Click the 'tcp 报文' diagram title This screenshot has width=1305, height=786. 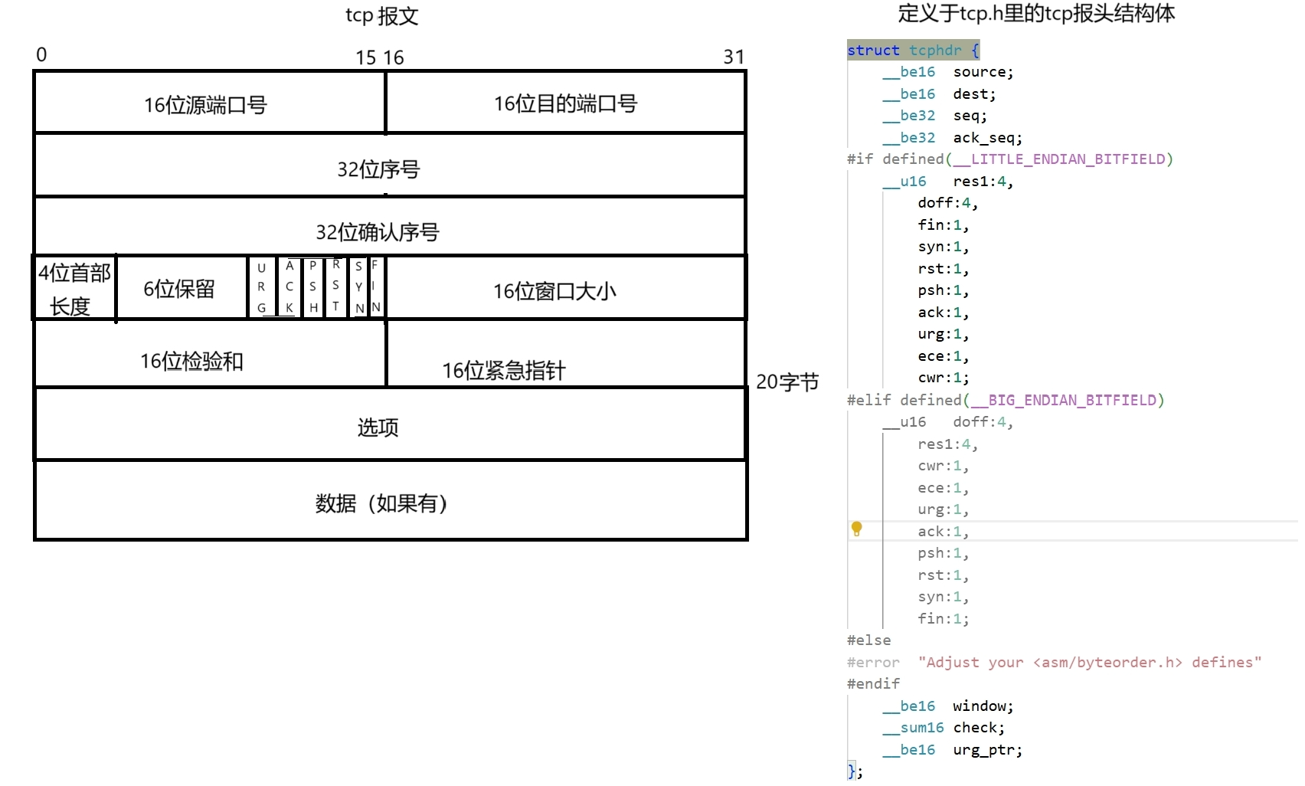(x=381, y=15)
